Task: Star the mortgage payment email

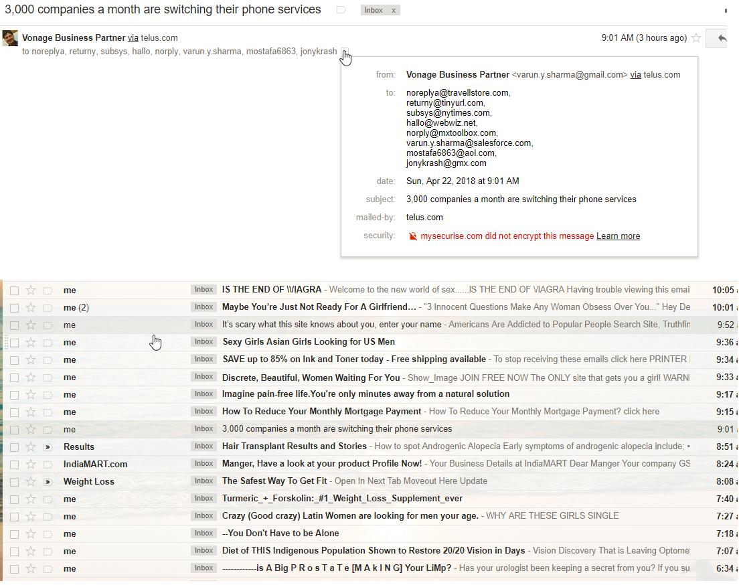Action: (31, 412)
